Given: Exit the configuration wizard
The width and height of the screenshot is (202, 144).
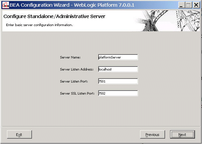Looking at the screenshot, I should (x=19, y=135).
